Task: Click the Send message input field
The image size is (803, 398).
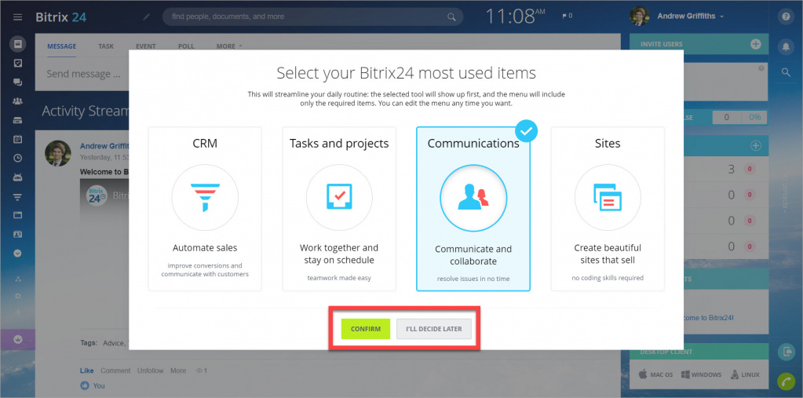Action: pyautogui.click(x=82, y=74)
